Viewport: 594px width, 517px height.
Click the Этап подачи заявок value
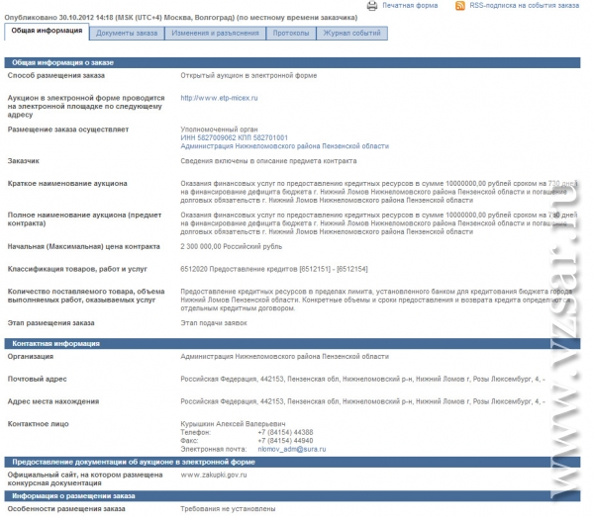click(214, 323)
